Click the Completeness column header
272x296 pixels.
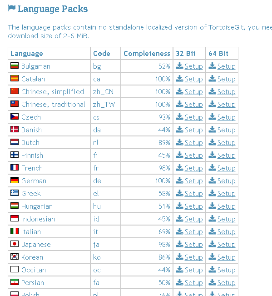pyautogui.click(x=147, y=54)
